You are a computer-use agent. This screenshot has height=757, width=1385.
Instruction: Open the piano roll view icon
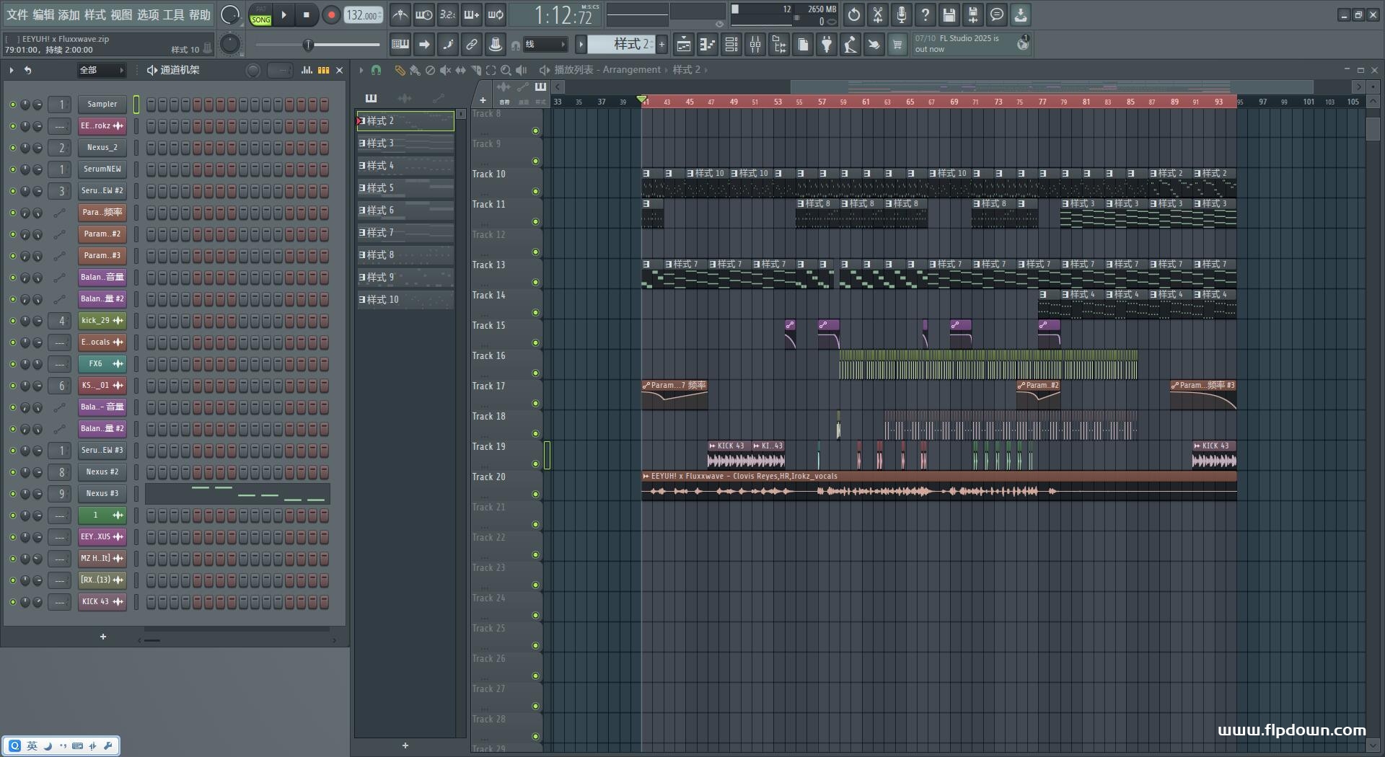tap(708, 45)
